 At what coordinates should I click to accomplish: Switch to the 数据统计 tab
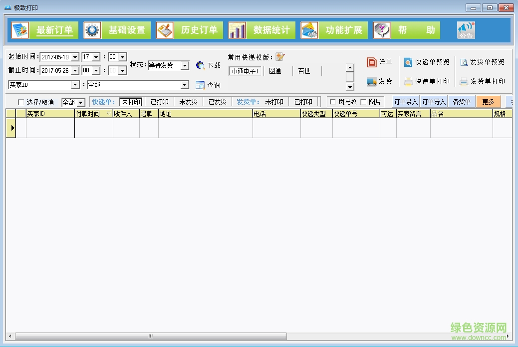[x=271, y=30]
